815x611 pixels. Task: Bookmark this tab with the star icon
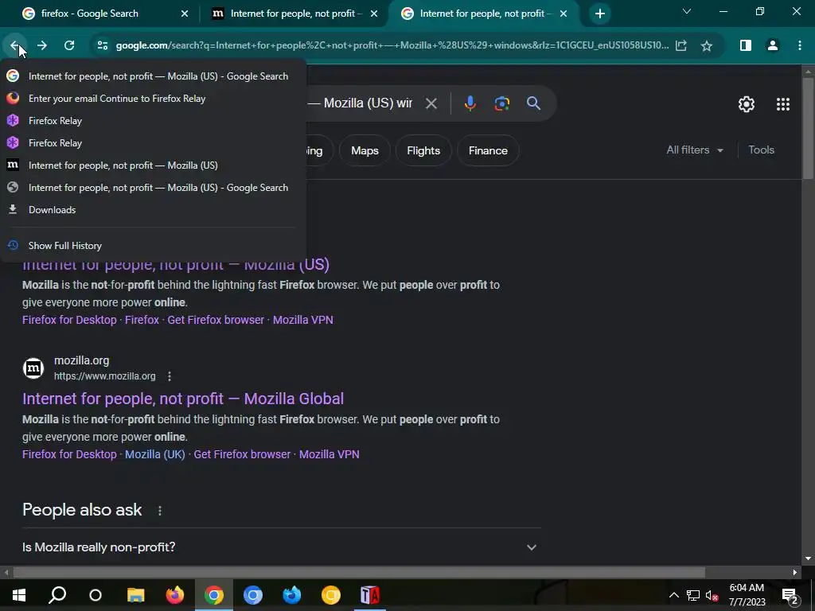coord(707,45)
